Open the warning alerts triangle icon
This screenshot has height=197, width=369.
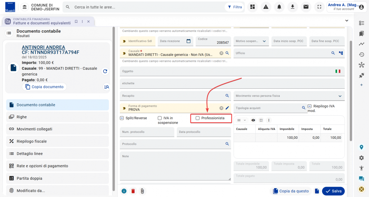[x=266, y=7]
